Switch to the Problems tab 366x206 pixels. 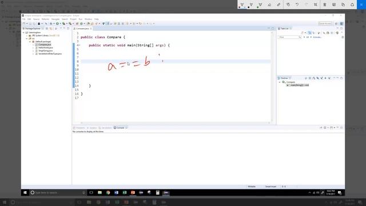pyautogui.click(x=79, y=128)
